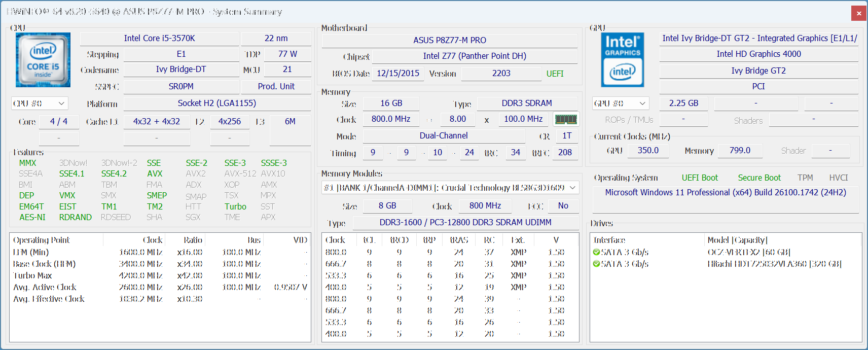Click the memory multiplier 8.00 field
The image size is (868, 350).
click(458, 119)
